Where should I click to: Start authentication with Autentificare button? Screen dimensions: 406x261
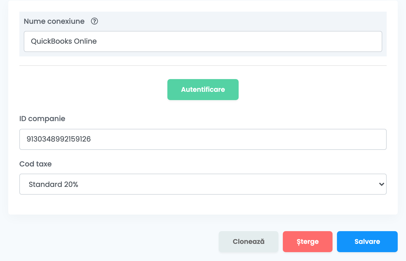click(203, 90)
